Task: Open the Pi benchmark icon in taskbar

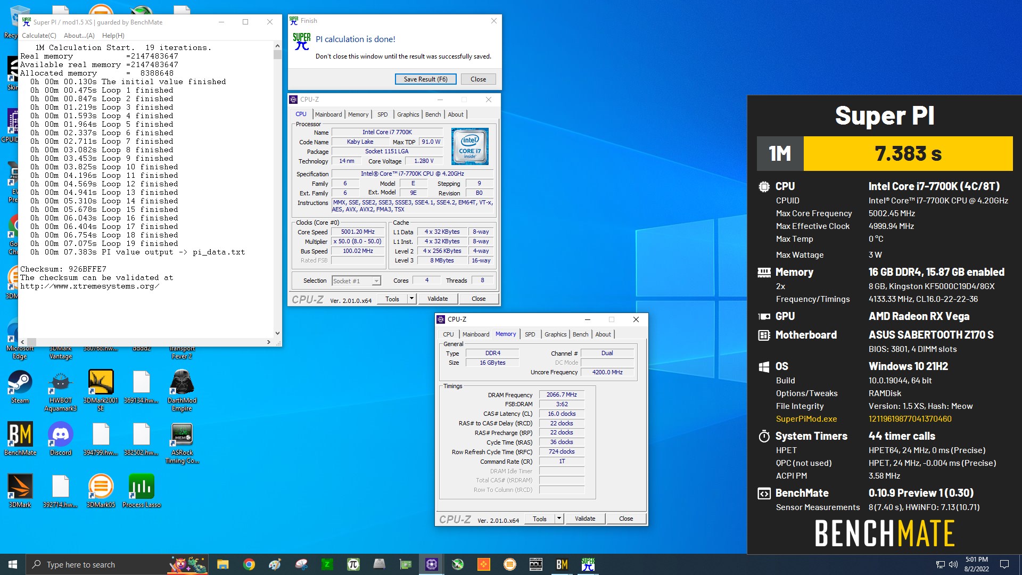Action: point(353,564)
